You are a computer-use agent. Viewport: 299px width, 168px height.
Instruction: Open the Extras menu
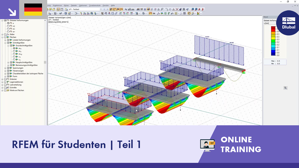point(66,5)
